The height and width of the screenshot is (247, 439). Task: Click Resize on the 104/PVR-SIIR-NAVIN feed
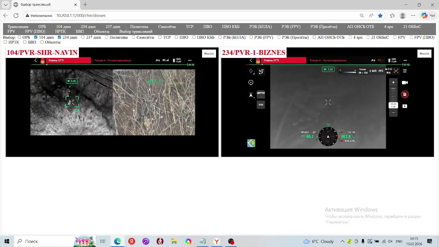(x=209, y=54)
